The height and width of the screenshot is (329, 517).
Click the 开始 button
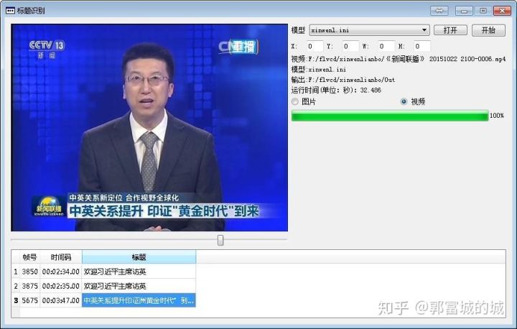pos(488,30)
